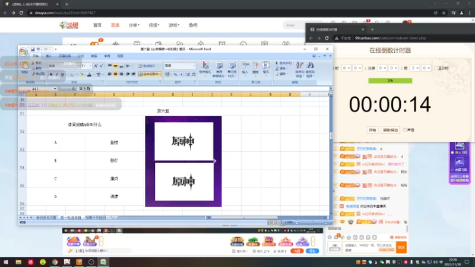The height and width of the screenshot is (267, 475).
Task: Save the workbook from Quick Access toolbar
Action: [33, 49]
